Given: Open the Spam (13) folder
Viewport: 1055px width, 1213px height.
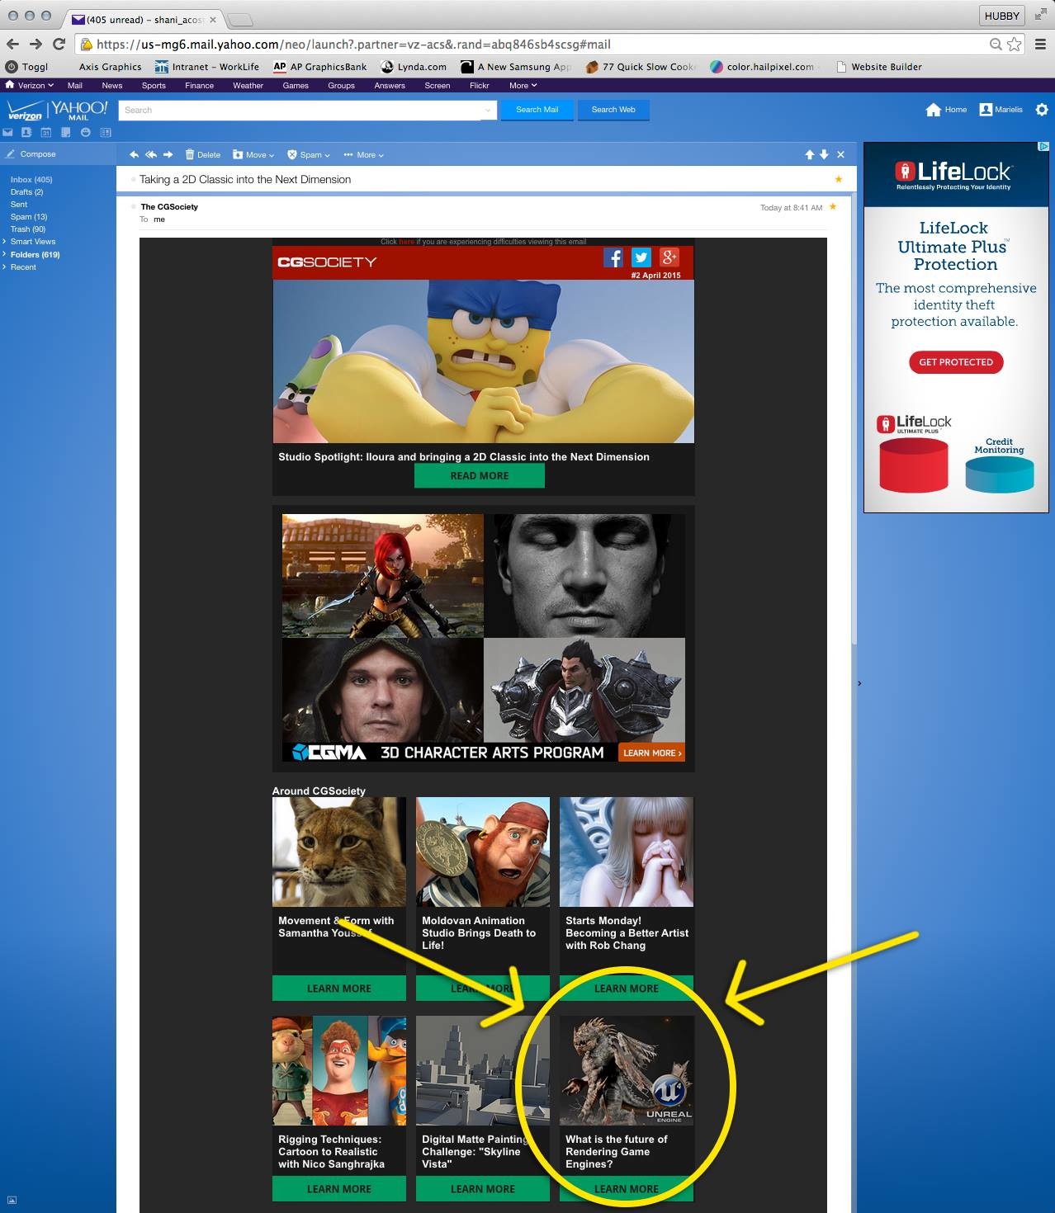Looking at the screenshot, I should pos(29,216).
